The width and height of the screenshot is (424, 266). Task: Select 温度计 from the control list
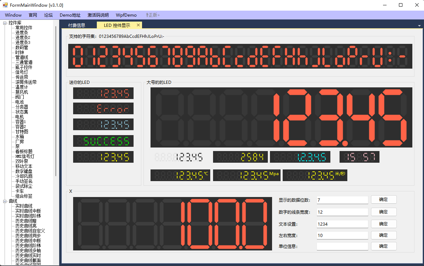(x=22, y=87)
